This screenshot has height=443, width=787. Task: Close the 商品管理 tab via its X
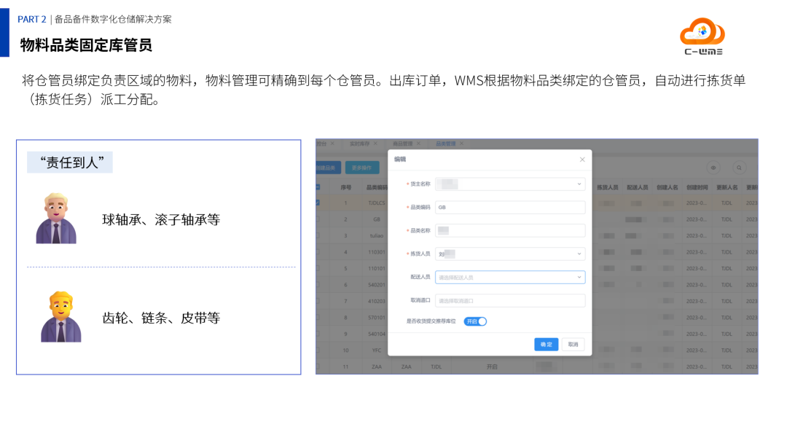(420, 143)
